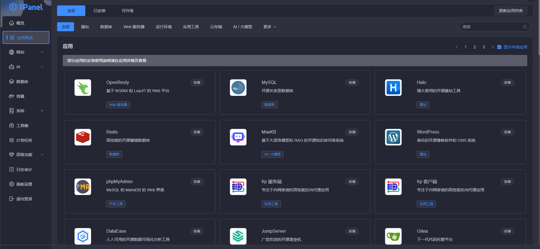Open the 容器 docker icon
This screenshot has width=540, height=249.
[12, 96]
